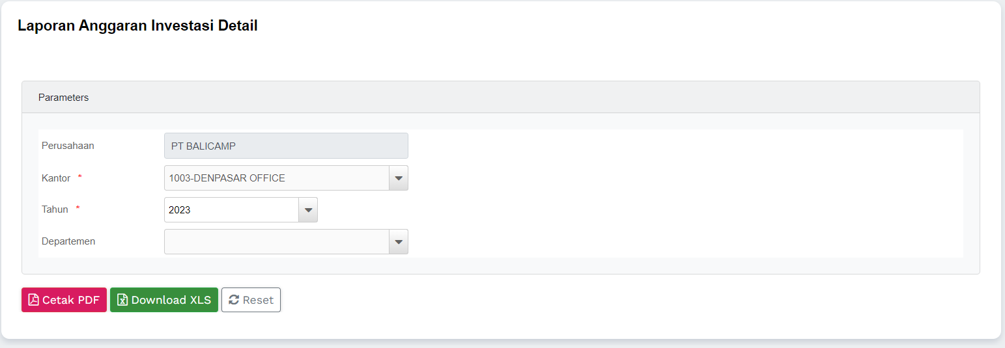Click the PDF file icon on Cetak PDF
1005x348 pixels.
coord(34,300)
